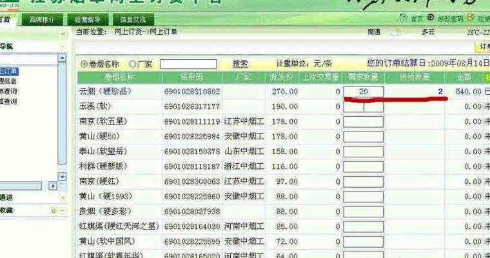This screenshot has width=490, height=258.
Task: Select the highlighted 订单 item in navigation list
Action: point(9,72)
